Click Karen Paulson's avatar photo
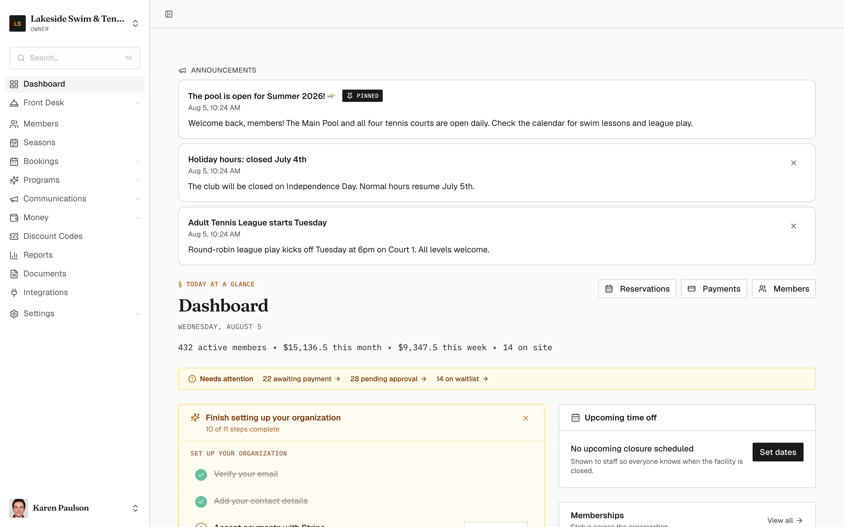844x527 pixels. coord(19,508)
